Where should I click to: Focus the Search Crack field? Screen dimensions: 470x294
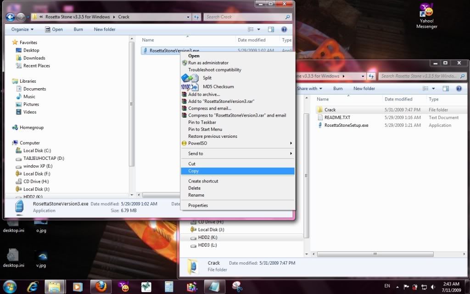pos(247,17)
